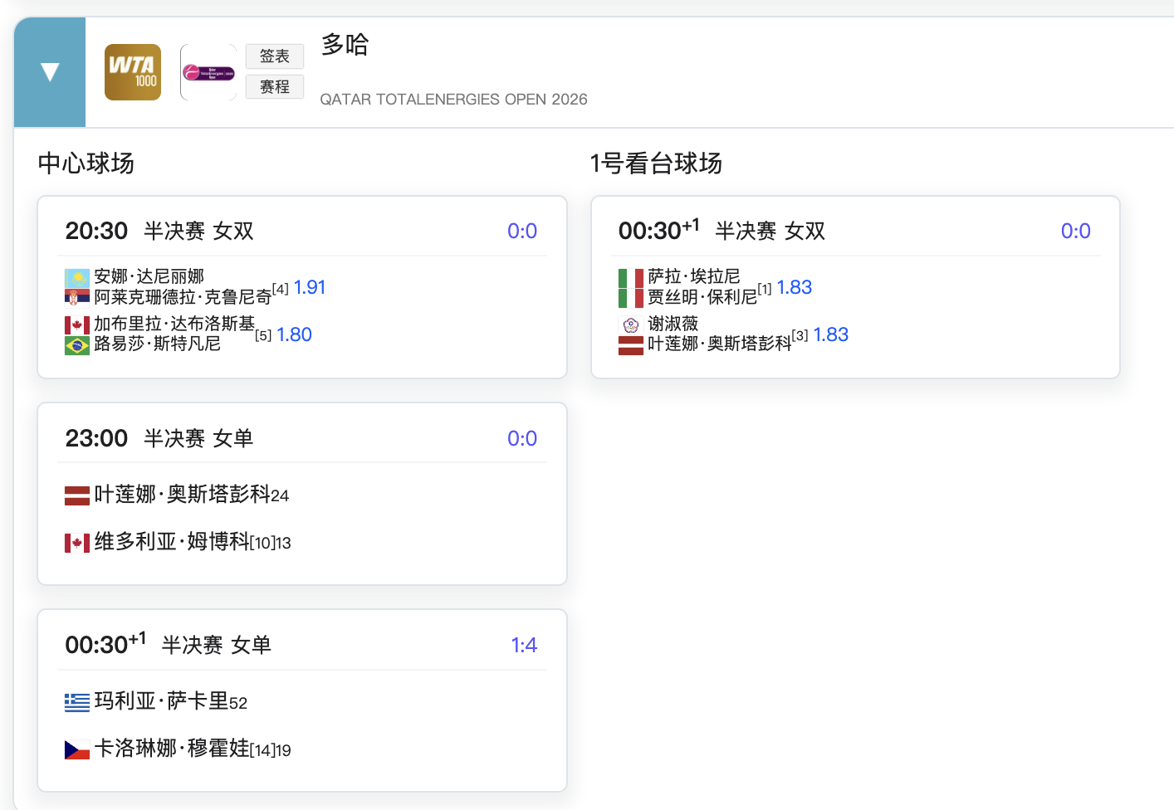Select odds 1.91 for 达尼丽娜 pair

click(309, 286)
